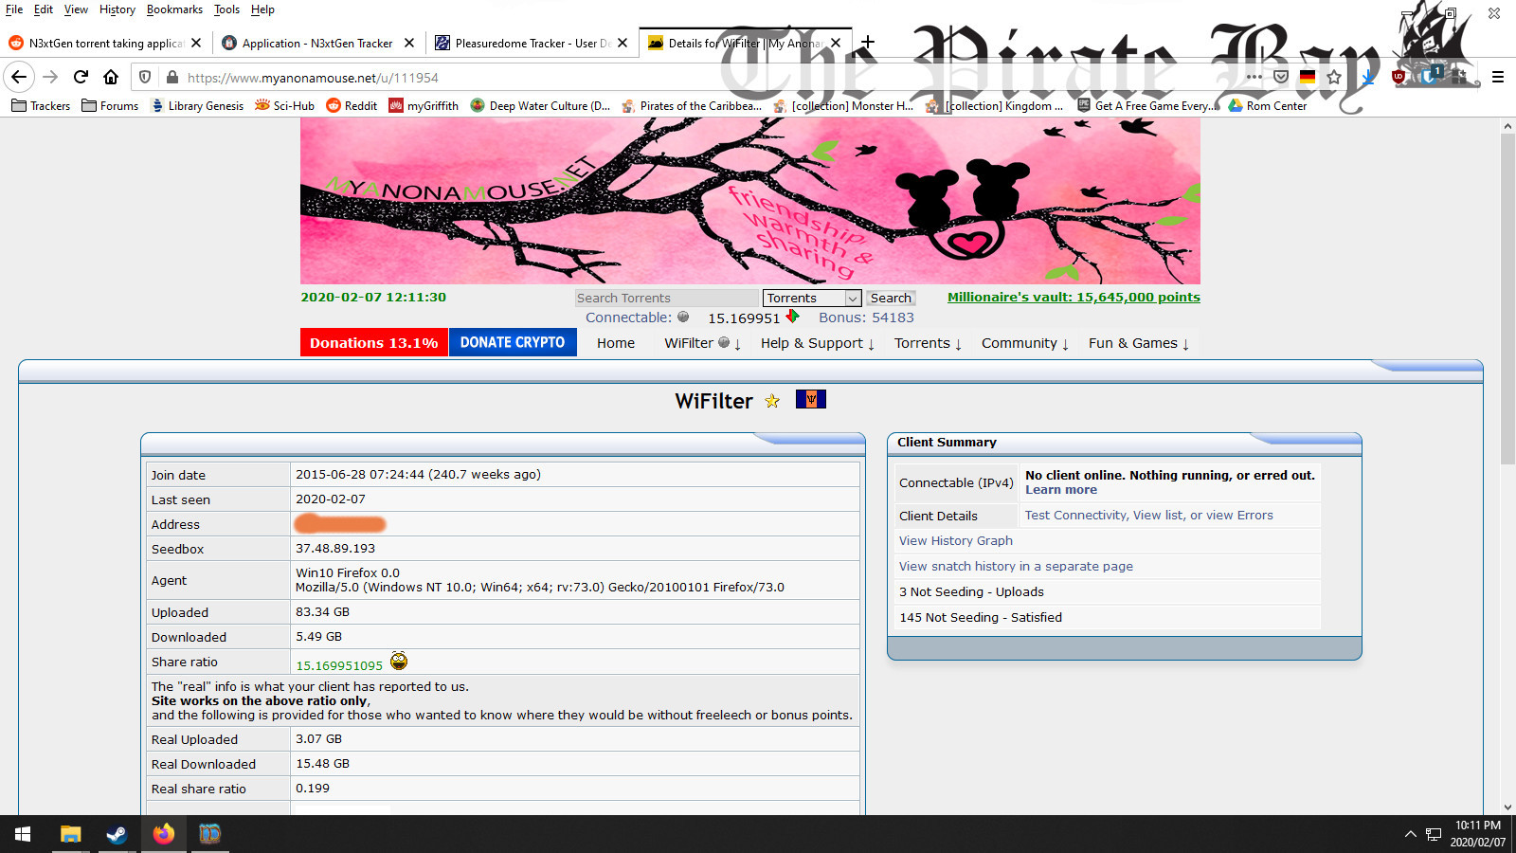This screenshot has height=853, width=1516.
Task: Show hidden system tray icons
Action: point(1410,834)
